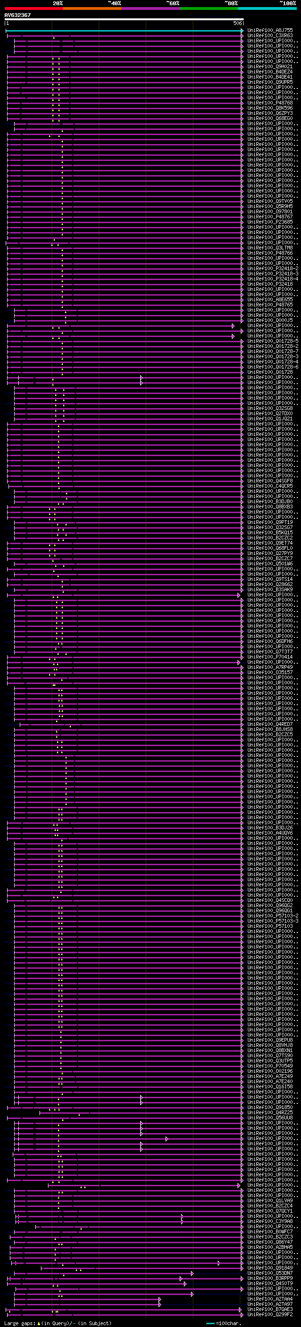The width and height of the screenshot is (301, 1327).
Task: Select the UniRef100_Q9EPU8 label
Action: point(270,1039)
